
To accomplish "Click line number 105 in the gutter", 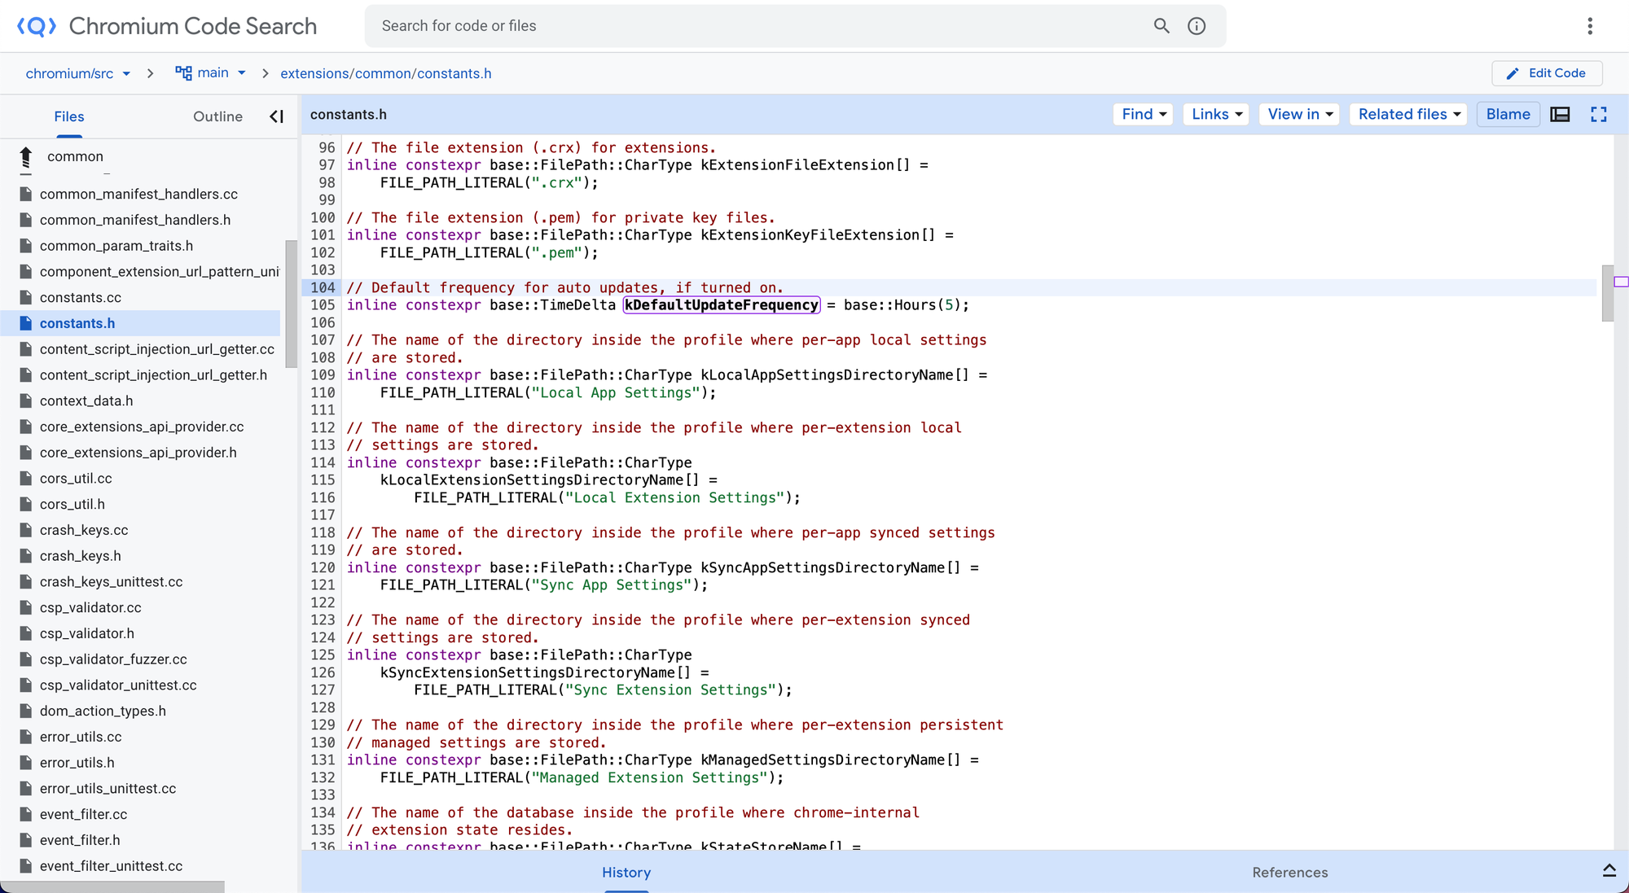I will (x=323, y=305).
